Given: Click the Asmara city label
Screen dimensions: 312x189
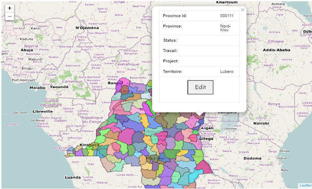Looking at the screenshot, I should pos(278,4).
